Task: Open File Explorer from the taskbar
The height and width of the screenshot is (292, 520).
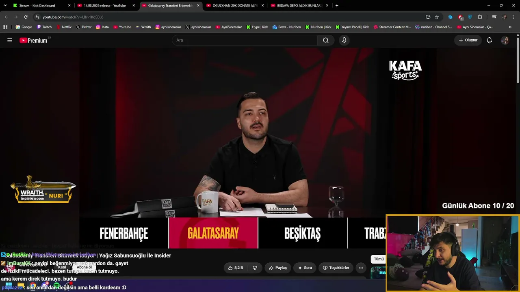Action: 20,286
